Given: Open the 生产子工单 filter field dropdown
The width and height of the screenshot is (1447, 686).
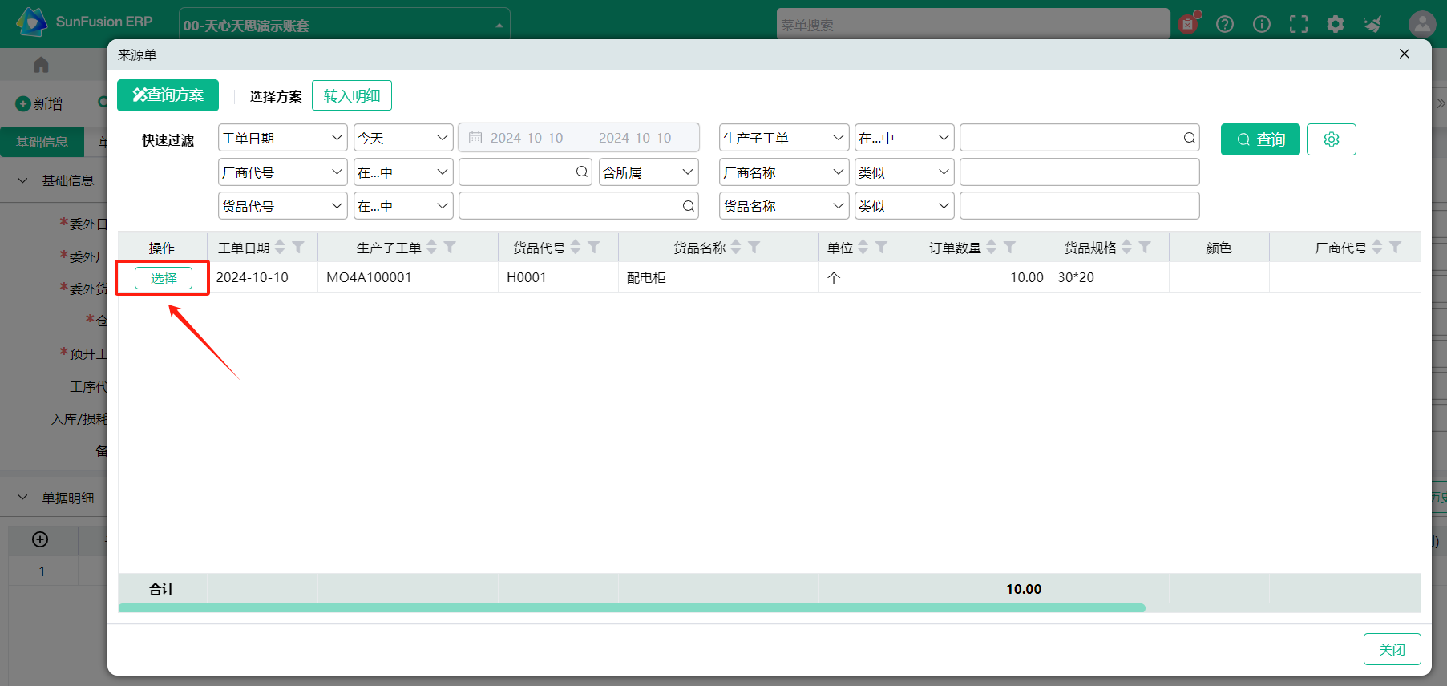Looking at the screenshot, I should pos(784,138).
